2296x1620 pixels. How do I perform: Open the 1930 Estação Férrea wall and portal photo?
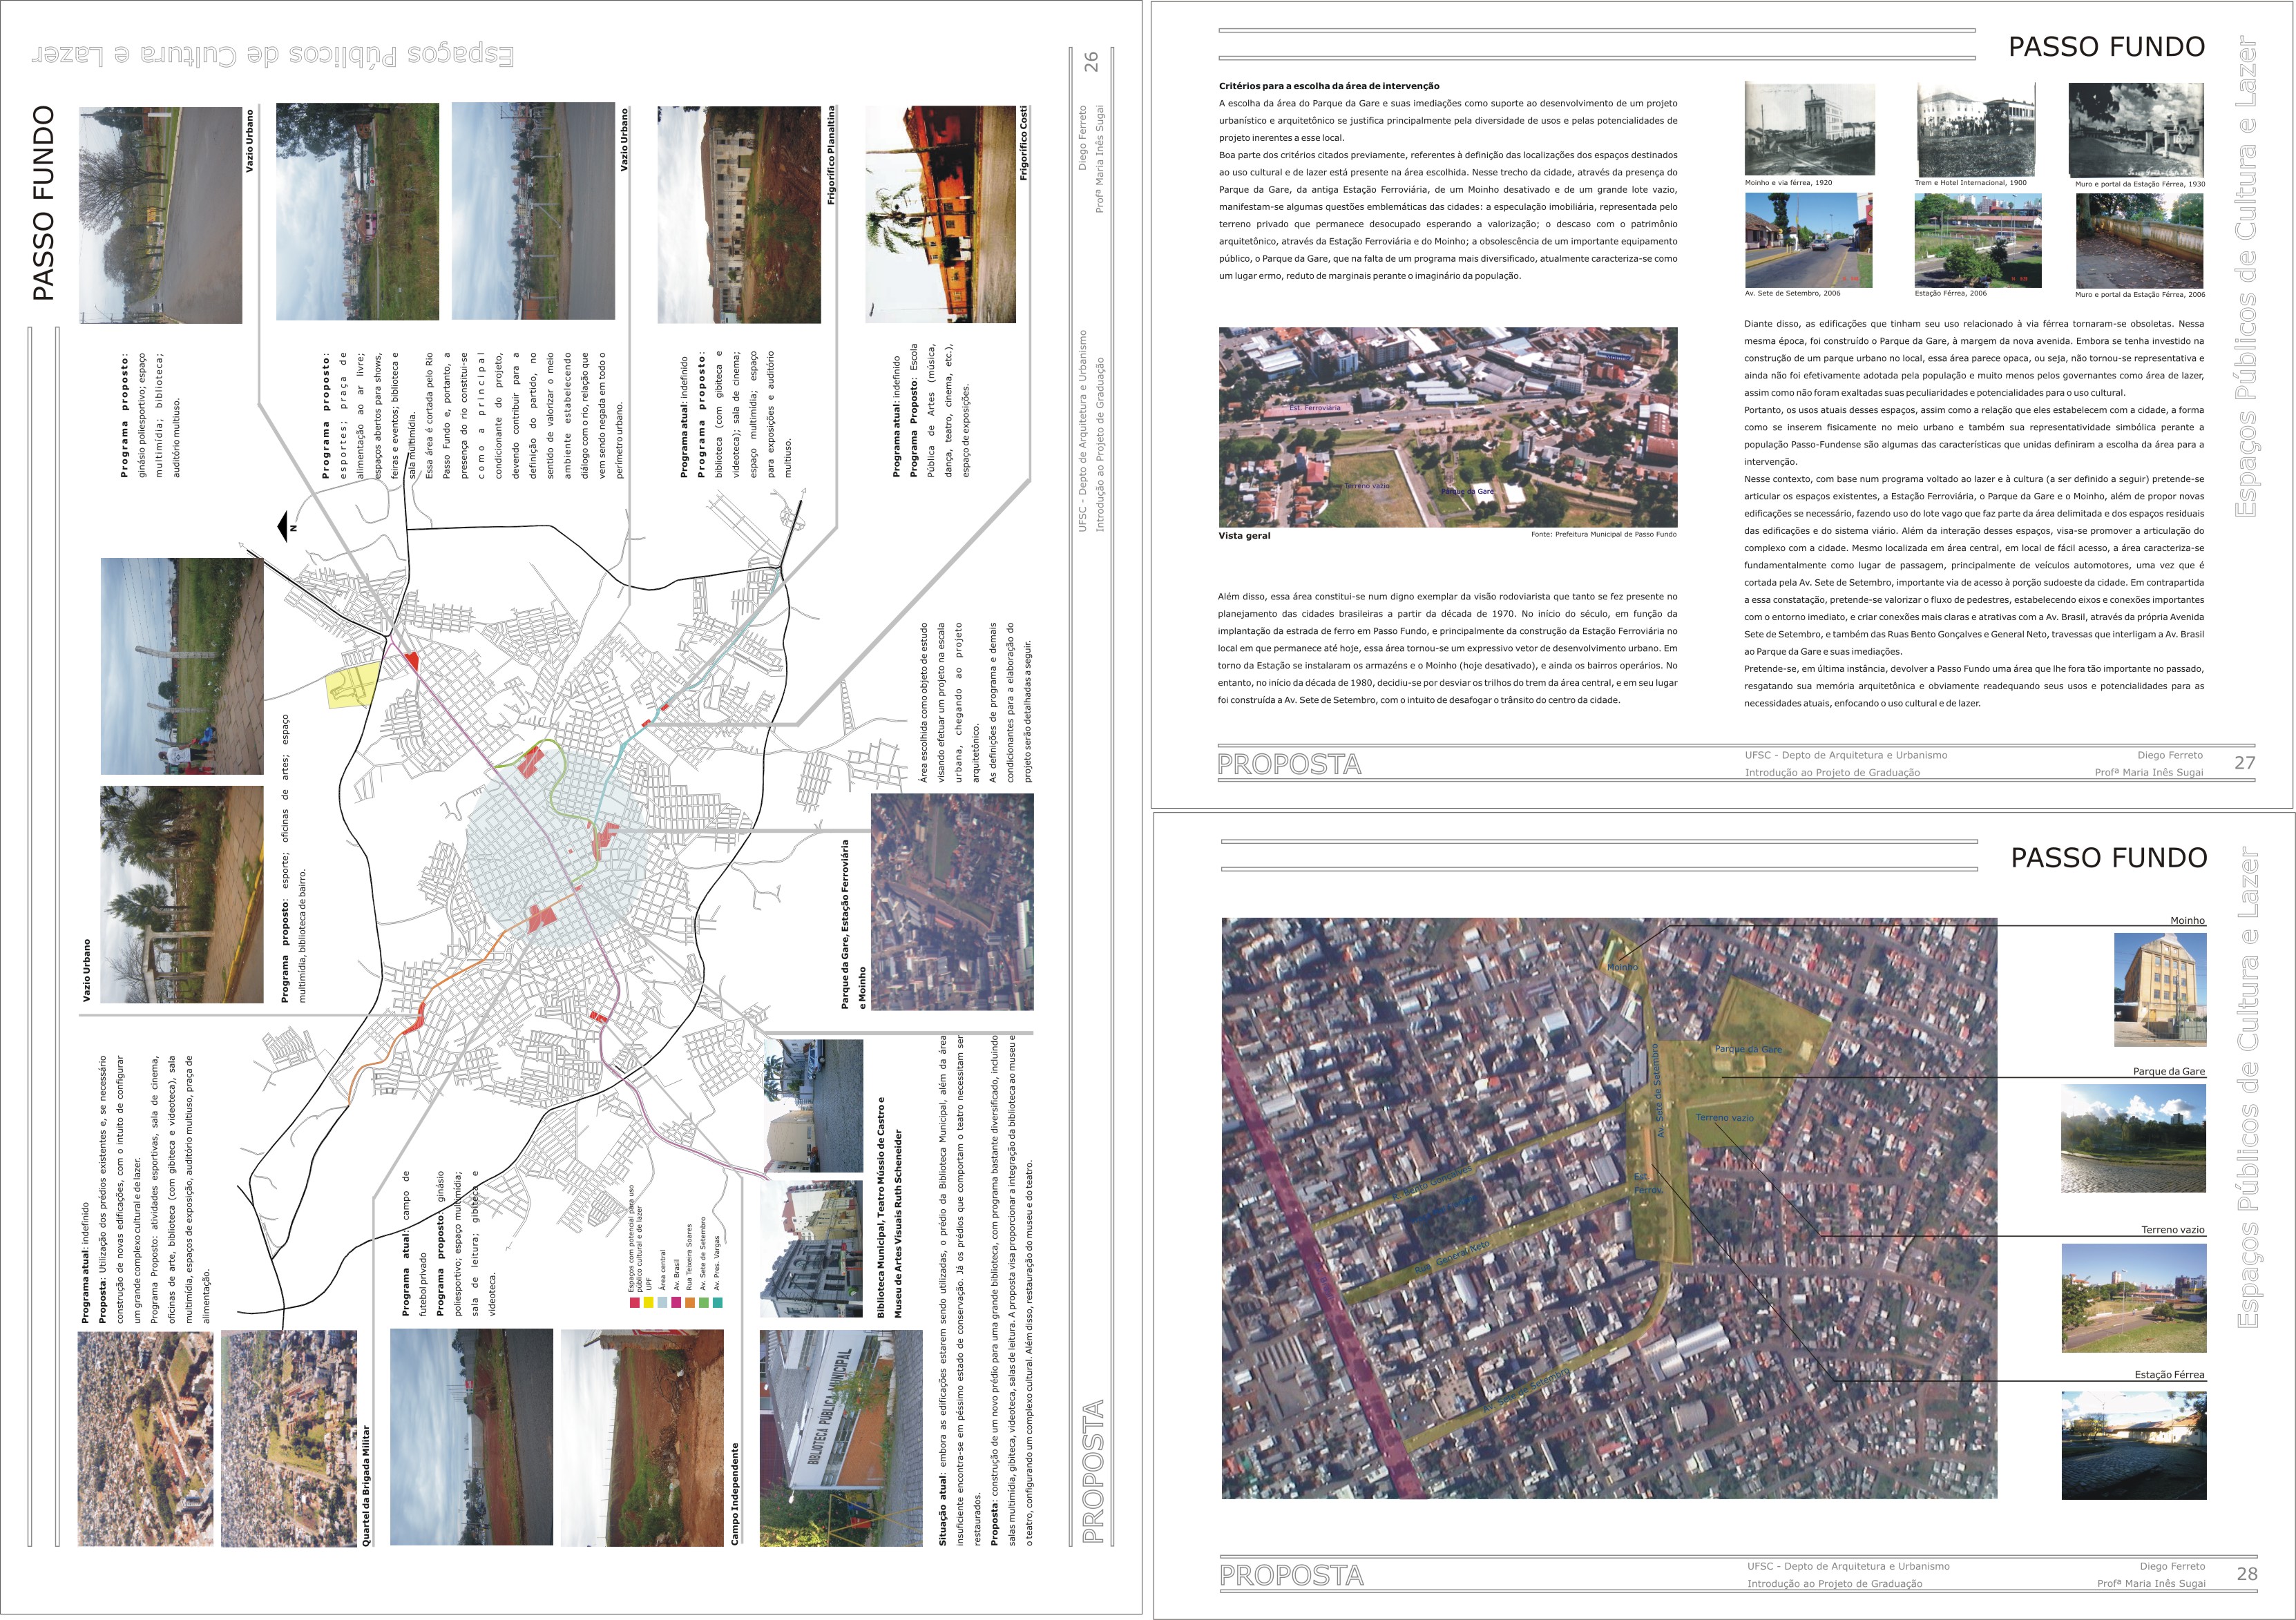[x=2136, y=130]
